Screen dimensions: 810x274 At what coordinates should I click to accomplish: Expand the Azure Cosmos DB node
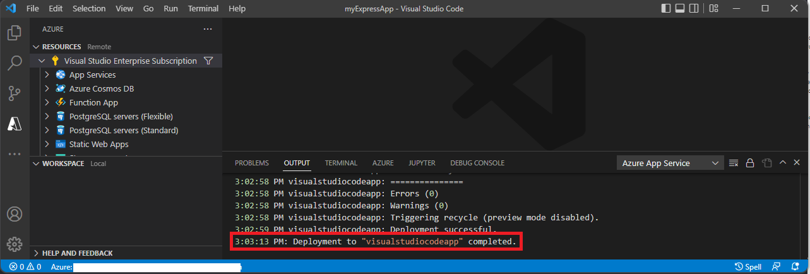click(x=47, y=88)
